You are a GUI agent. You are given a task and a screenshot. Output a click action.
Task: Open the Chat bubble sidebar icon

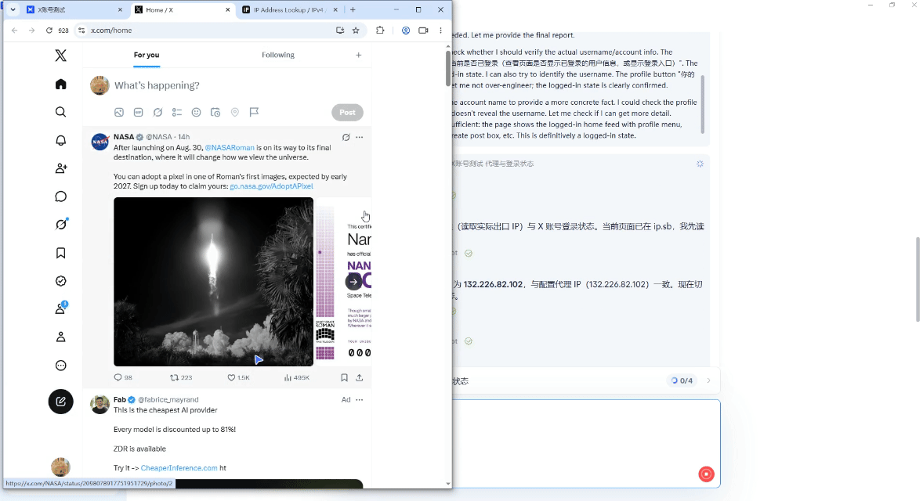pyautogui.click(x=60, y=196)
